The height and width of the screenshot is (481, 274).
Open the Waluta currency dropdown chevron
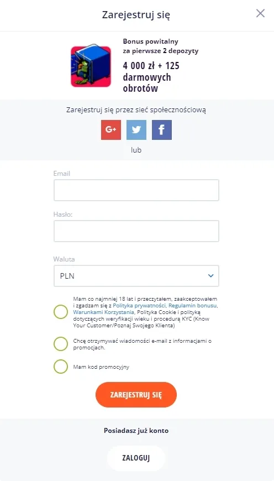[210, 276]
